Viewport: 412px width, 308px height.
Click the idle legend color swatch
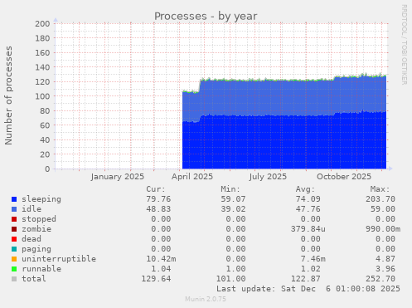click(x=14, y=209)
